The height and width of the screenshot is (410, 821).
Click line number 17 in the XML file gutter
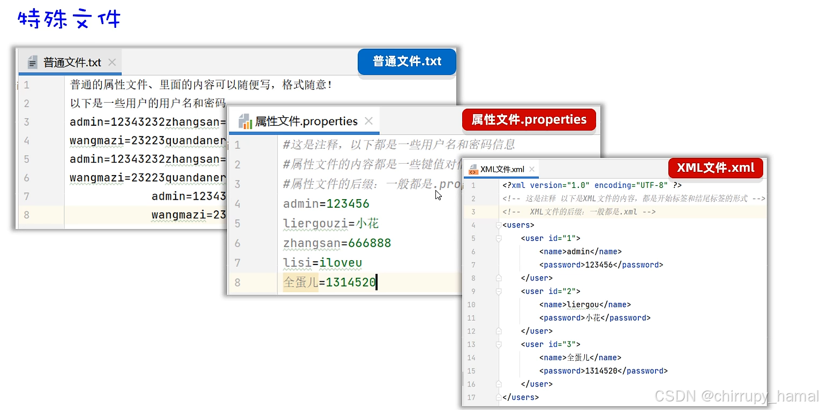471,397
